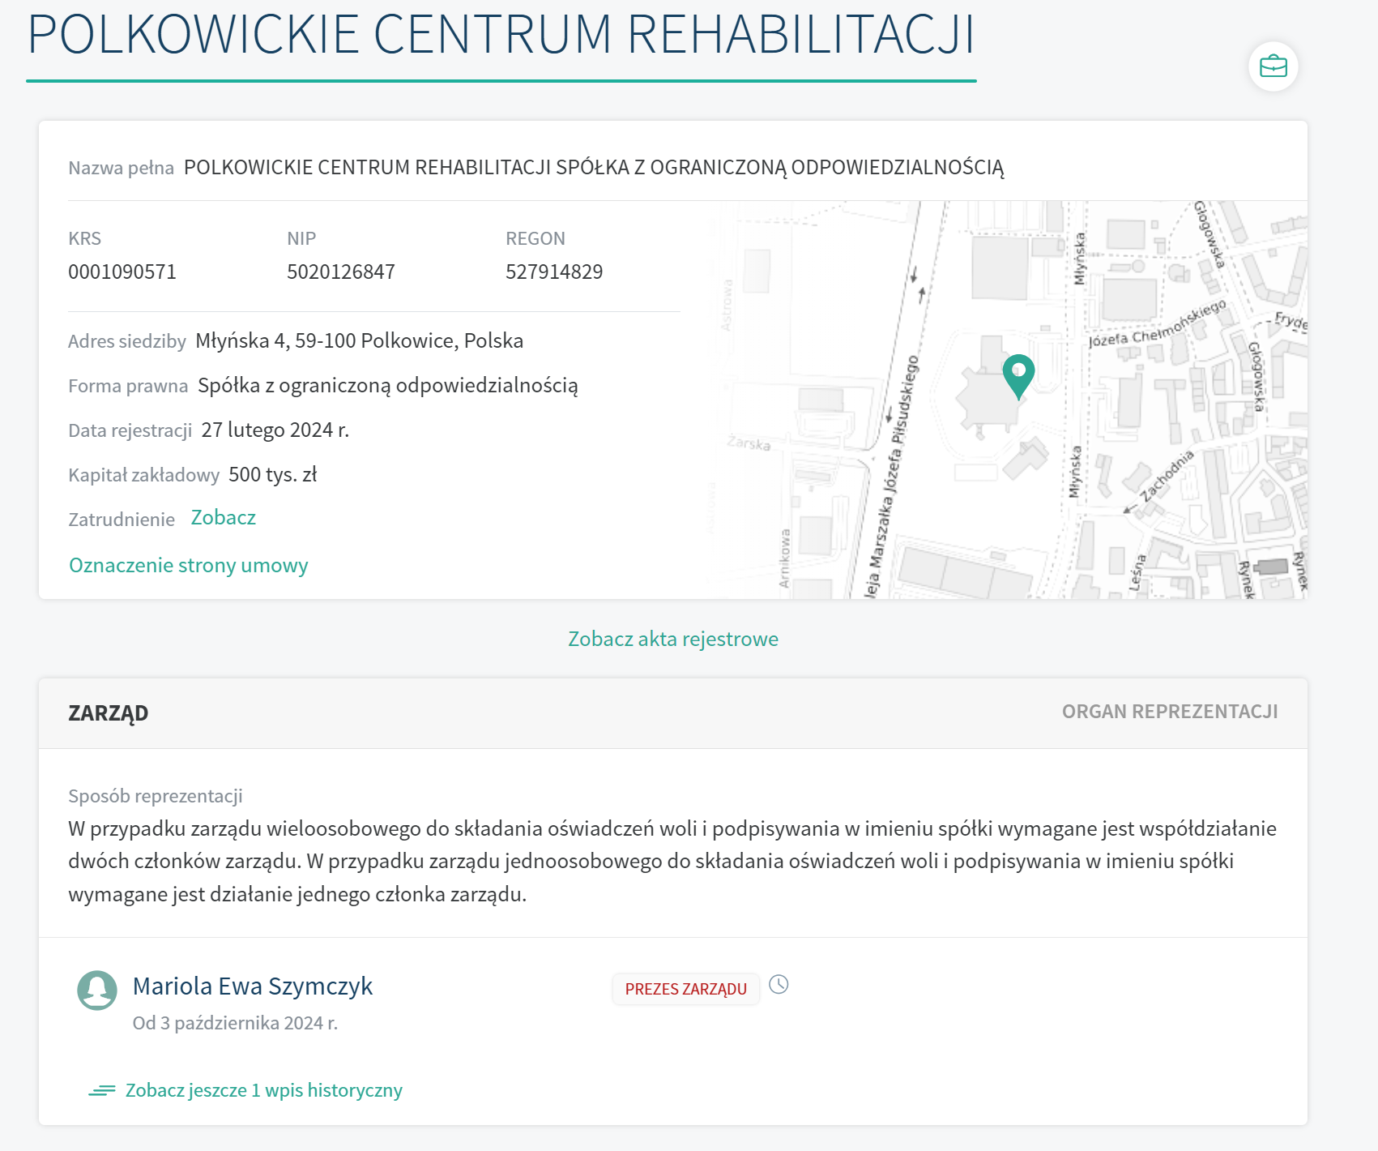Expand 'Zobacz jeszcze 1 wpis historyczny'
This screenshot has width=1378, height=1151.
click(x=263, y=1091)
